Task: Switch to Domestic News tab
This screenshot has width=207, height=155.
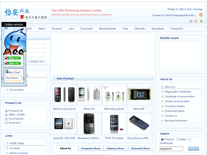Action: tap(140, 148)
